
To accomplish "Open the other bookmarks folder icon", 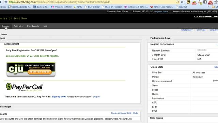I will coord(213,7).
